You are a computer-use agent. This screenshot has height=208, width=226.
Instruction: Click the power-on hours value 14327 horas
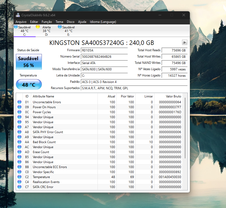175,75
